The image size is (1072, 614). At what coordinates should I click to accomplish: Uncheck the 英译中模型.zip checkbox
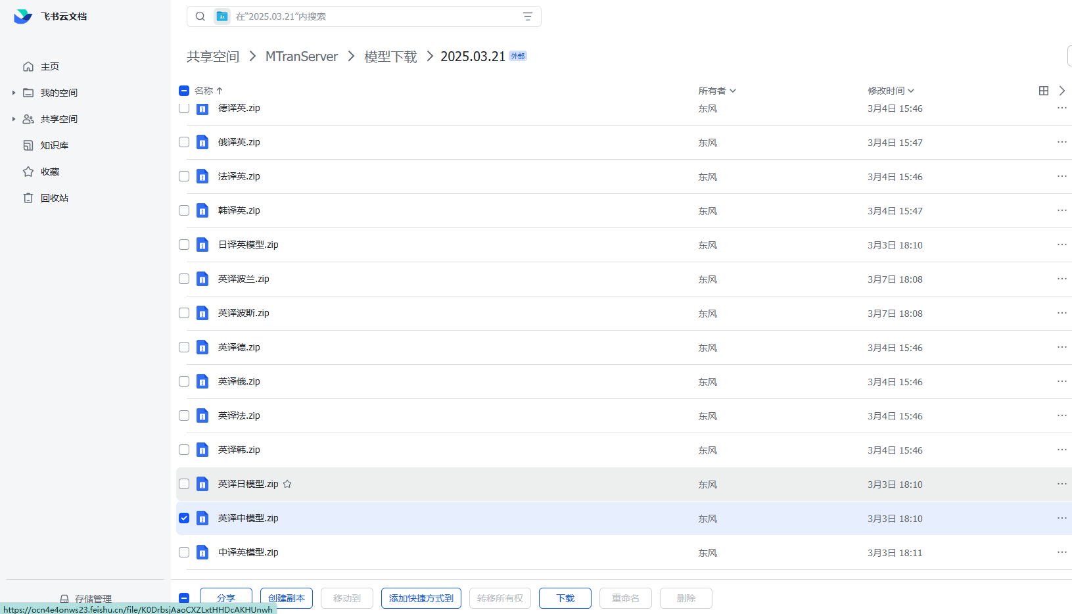tap(184, 518)
